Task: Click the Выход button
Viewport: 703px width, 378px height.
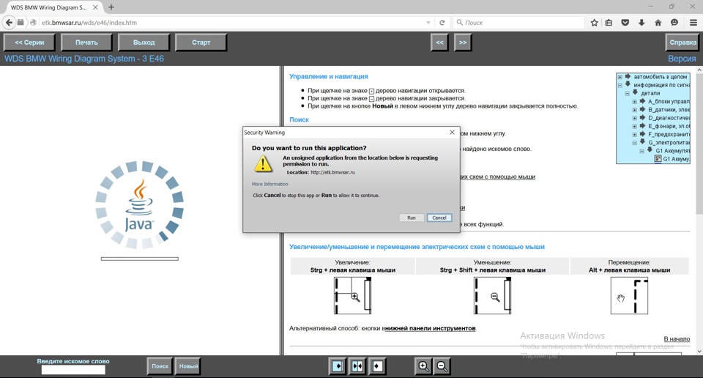Action: point(144,42)
